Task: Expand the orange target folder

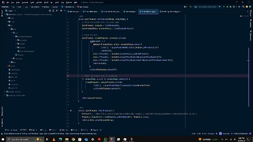Action: pos(7,66)
